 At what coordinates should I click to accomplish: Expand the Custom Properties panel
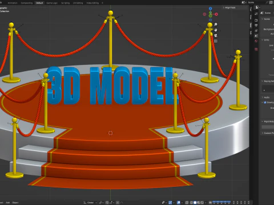coord(263,133)
